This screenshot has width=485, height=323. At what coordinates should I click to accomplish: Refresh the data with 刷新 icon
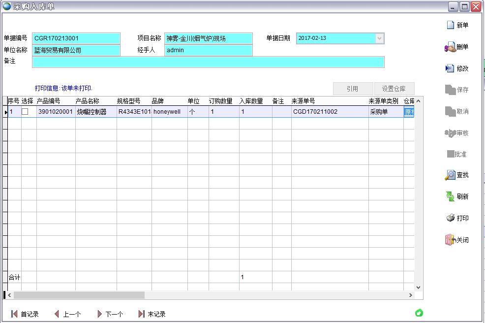click(457, 196)
